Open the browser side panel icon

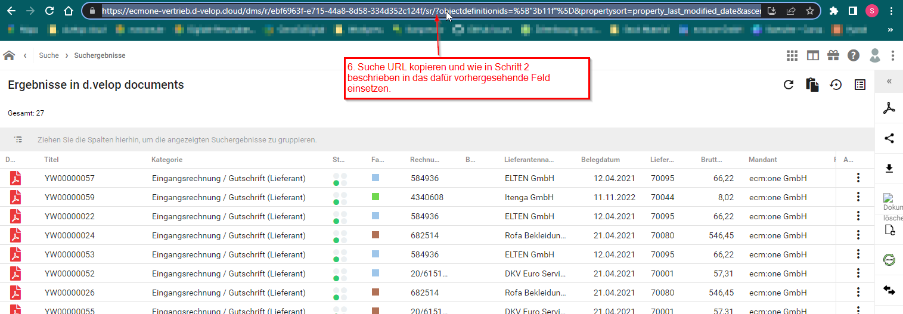(853, 11)
